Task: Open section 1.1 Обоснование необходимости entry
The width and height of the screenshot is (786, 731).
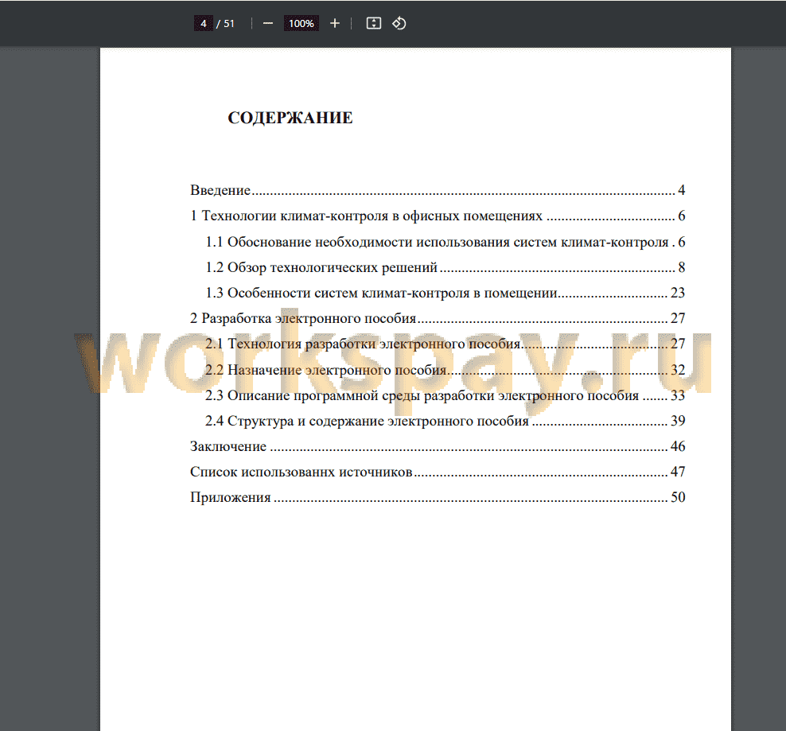Action: coord(446,242)
